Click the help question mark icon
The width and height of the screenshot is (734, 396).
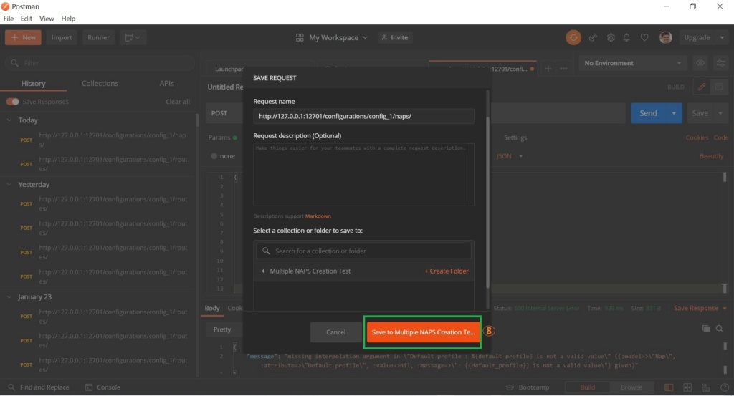pyautogui.click(x=725, y=387)
